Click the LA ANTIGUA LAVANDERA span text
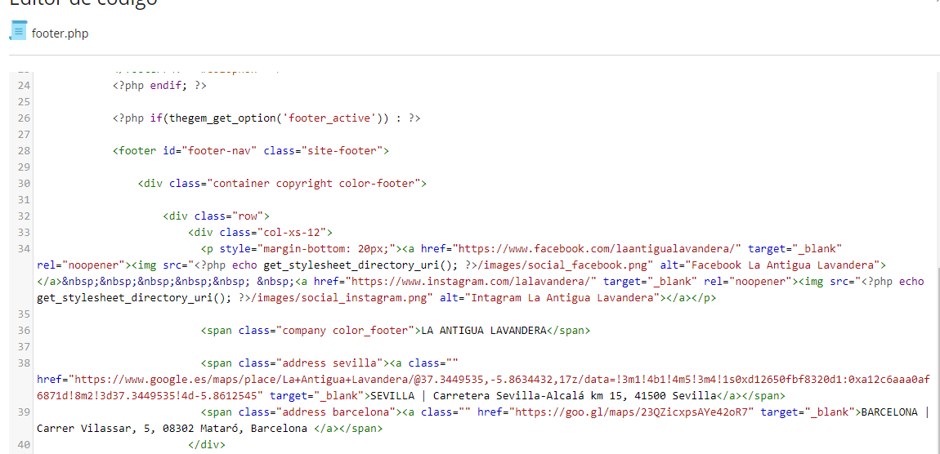 pyautogui.click(x=484, y=330)
